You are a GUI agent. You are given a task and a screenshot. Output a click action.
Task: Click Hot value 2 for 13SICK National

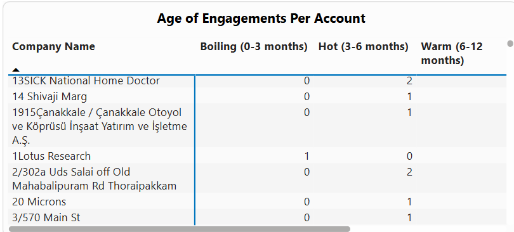click(x=409, y=81)
